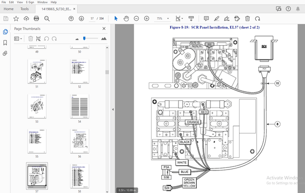Print the document
The image size is (305, 193).
(x=36, y=19)
